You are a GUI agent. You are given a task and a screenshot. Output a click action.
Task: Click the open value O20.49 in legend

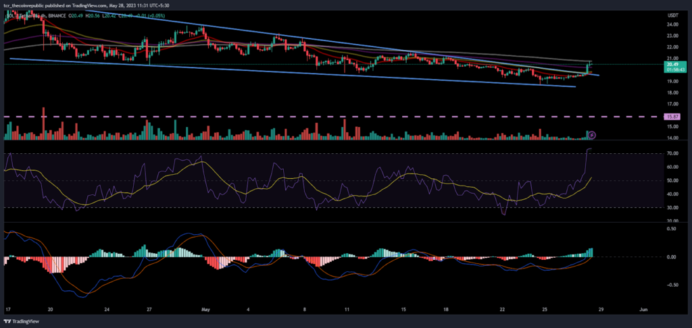pyautogui.click(x=76, y=16)
